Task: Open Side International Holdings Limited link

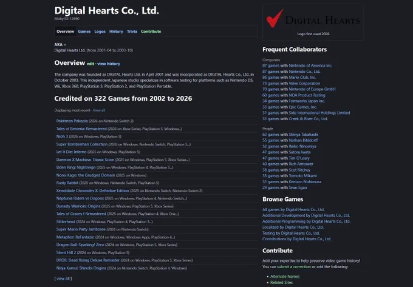Action: click(319, 113)
